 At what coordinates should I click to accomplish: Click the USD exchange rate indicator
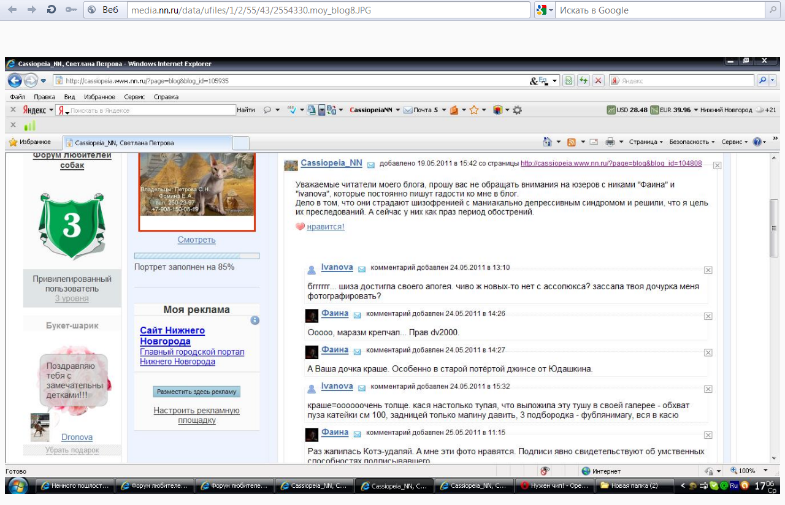coord(627,110)
